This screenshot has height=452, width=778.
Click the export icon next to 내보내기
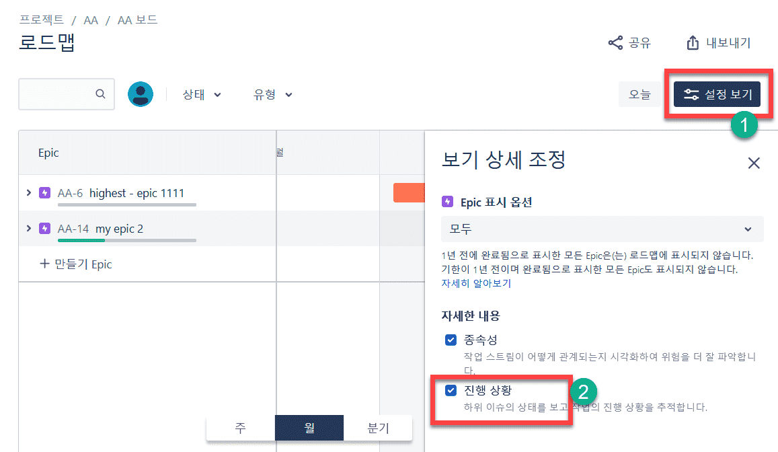pyautogui.click(x=693, y=43)
